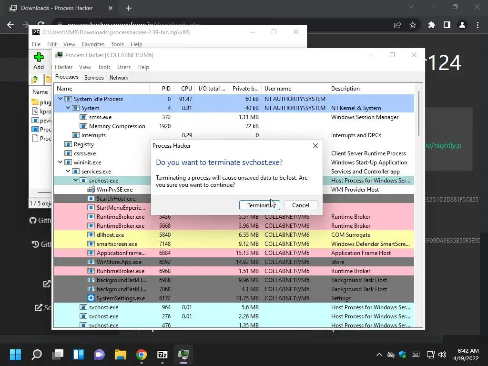Screen dimensions: 488x366
Task: Click the SearchHost.exe icon
Action: (x=91, y=199)
